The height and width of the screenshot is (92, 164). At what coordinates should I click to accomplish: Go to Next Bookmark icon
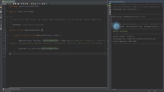[34, 4]
